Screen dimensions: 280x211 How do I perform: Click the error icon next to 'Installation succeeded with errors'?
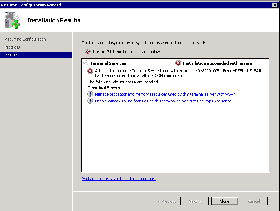click(x=178, y=63)
